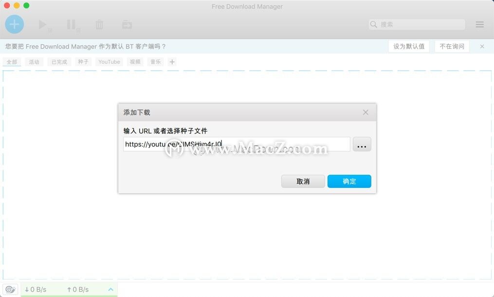Click the snail speed-limit icon
This screenshot has width=494, height=297.
tap(10, 289)
